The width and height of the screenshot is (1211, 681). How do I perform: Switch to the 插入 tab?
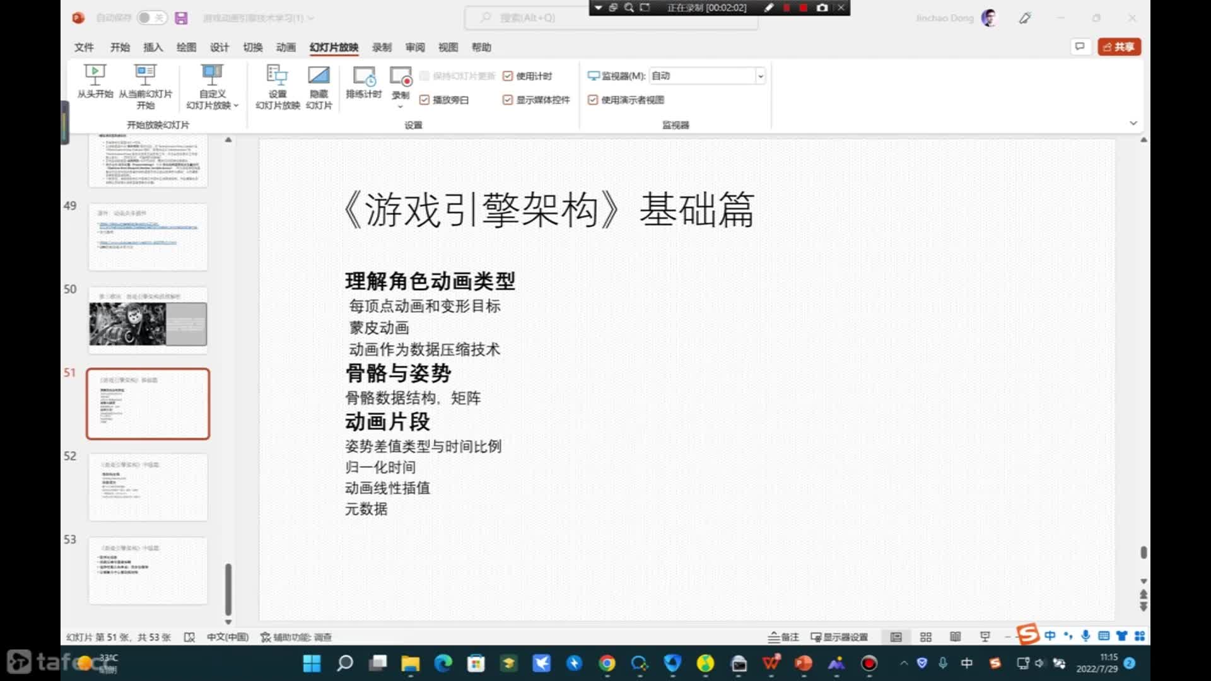click(153, 47)
